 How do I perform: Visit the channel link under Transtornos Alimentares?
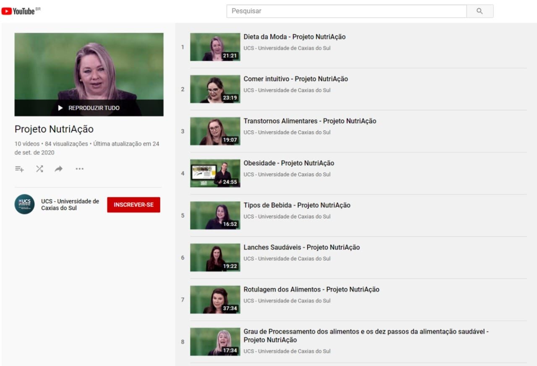(287, 132)
